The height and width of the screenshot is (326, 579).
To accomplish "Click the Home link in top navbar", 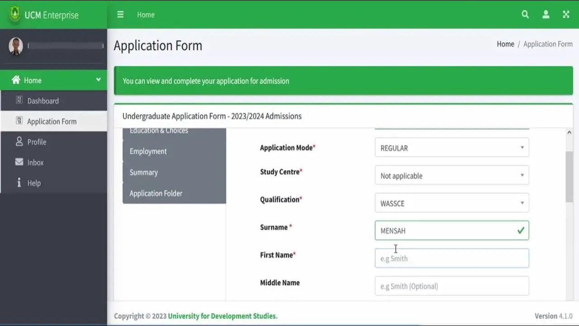I will tap(146, 14).
